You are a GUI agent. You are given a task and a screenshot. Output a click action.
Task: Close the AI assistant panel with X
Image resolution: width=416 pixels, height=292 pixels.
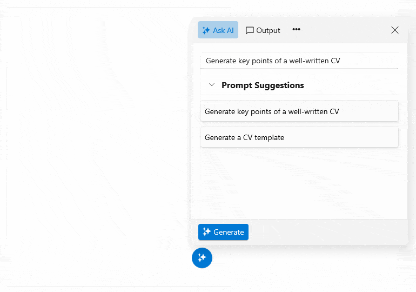point(395,30)
